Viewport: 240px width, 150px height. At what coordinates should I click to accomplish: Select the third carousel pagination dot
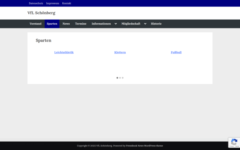(x=123, y=78)
